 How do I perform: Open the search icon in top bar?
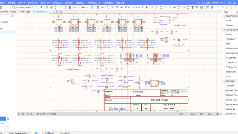tap(198, 3)
